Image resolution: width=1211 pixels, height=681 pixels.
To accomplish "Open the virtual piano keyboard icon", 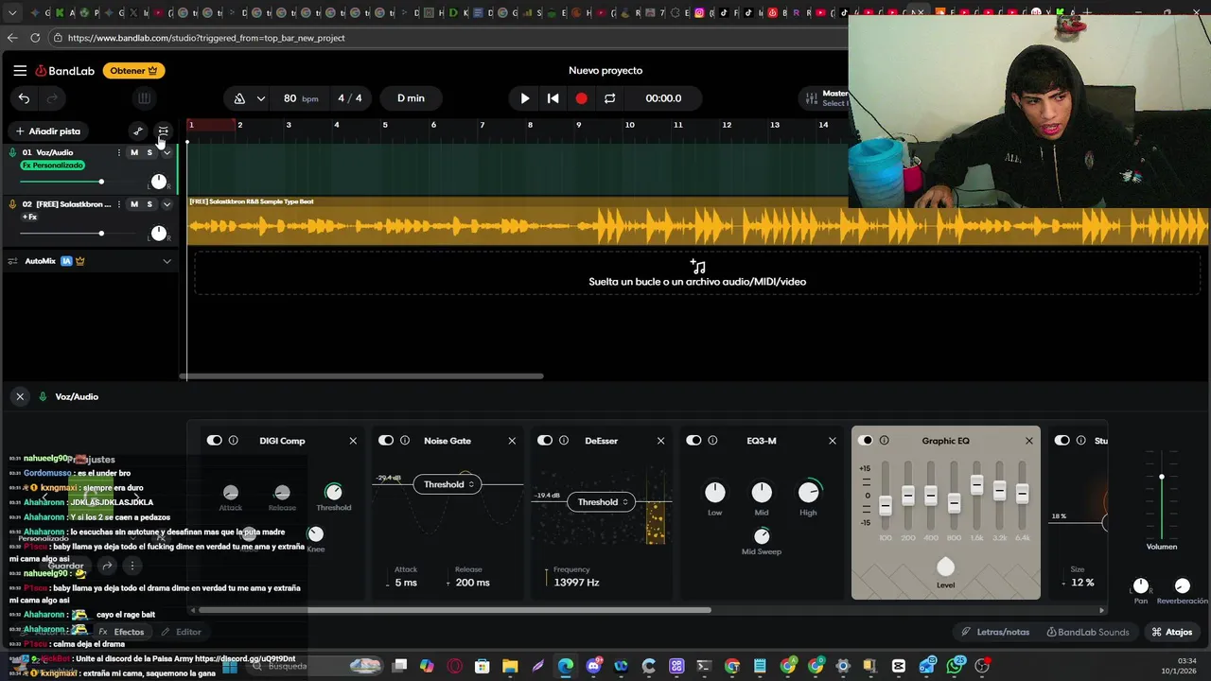I will (144, 98).
